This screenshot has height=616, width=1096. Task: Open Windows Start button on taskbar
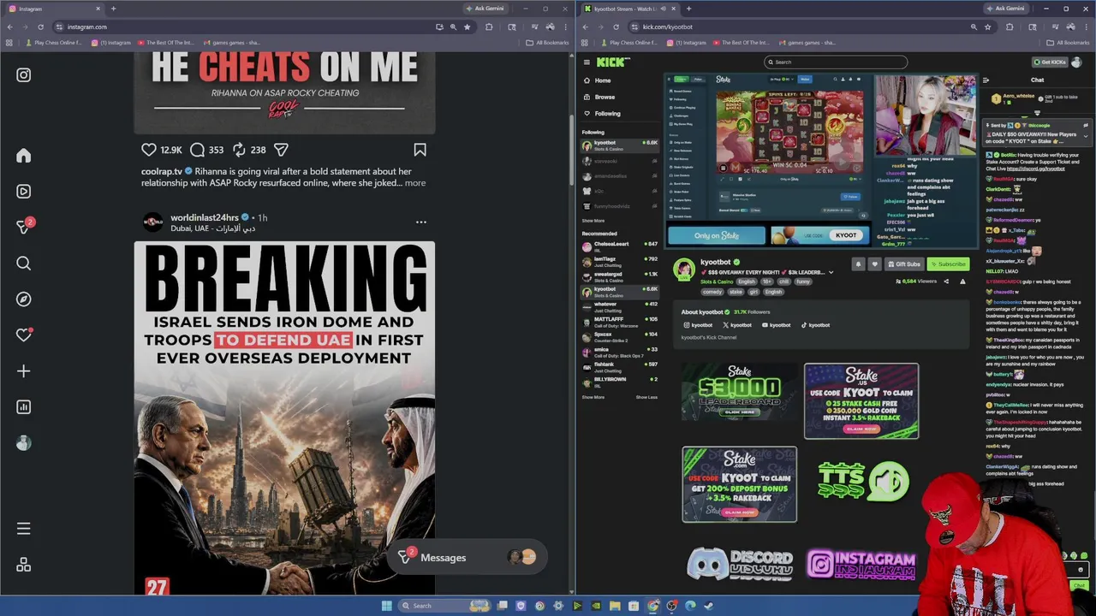pos(386,606)
